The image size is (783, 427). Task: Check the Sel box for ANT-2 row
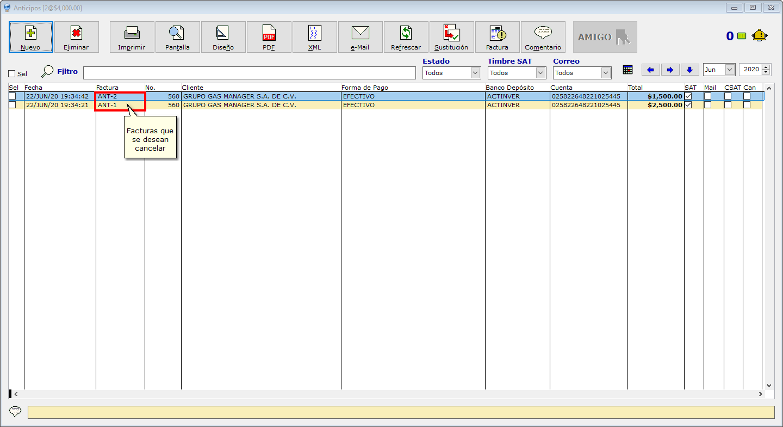click(x=13, y=96)
